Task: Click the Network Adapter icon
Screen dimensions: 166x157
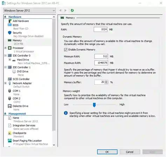Action: coord(10,83)
